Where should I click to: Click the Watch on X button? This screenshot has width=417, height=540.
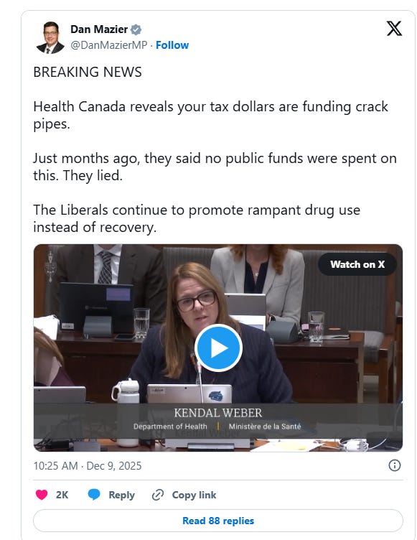click(x=357, y=264)
